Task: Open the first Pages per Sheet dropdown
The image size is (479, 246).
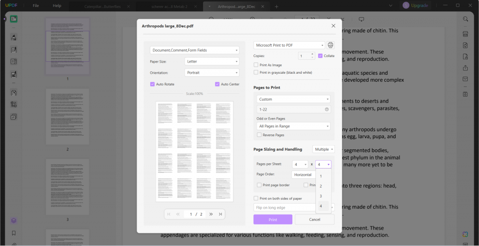Action: 300,165
